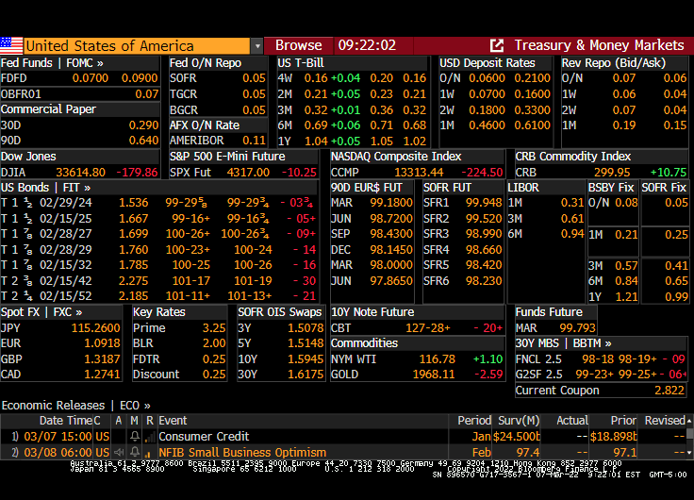Open the 30Y MBS | BBTM » link
This screenshot has height=500, width=694.
tap(564, 343)
